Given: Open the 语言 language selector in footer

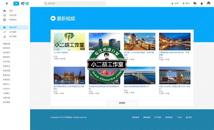Looking at the screenshot, I should click(x=189, y=117).
